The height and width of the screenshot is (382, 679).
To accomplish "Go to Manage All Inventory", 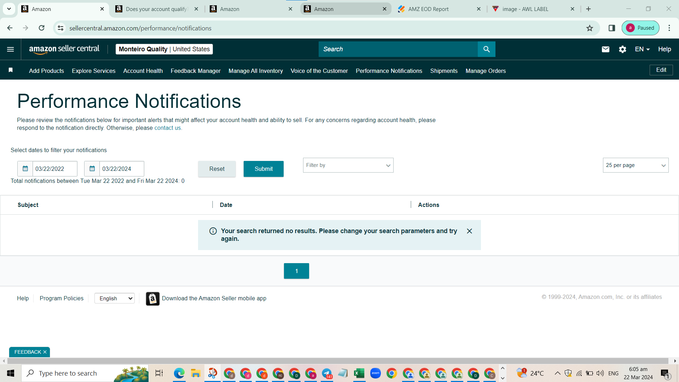I will tap(256, 71).
